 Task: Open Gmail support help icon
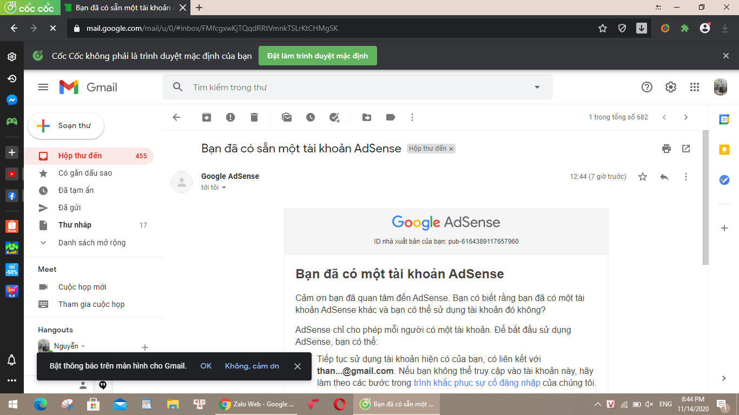point(647,87)
